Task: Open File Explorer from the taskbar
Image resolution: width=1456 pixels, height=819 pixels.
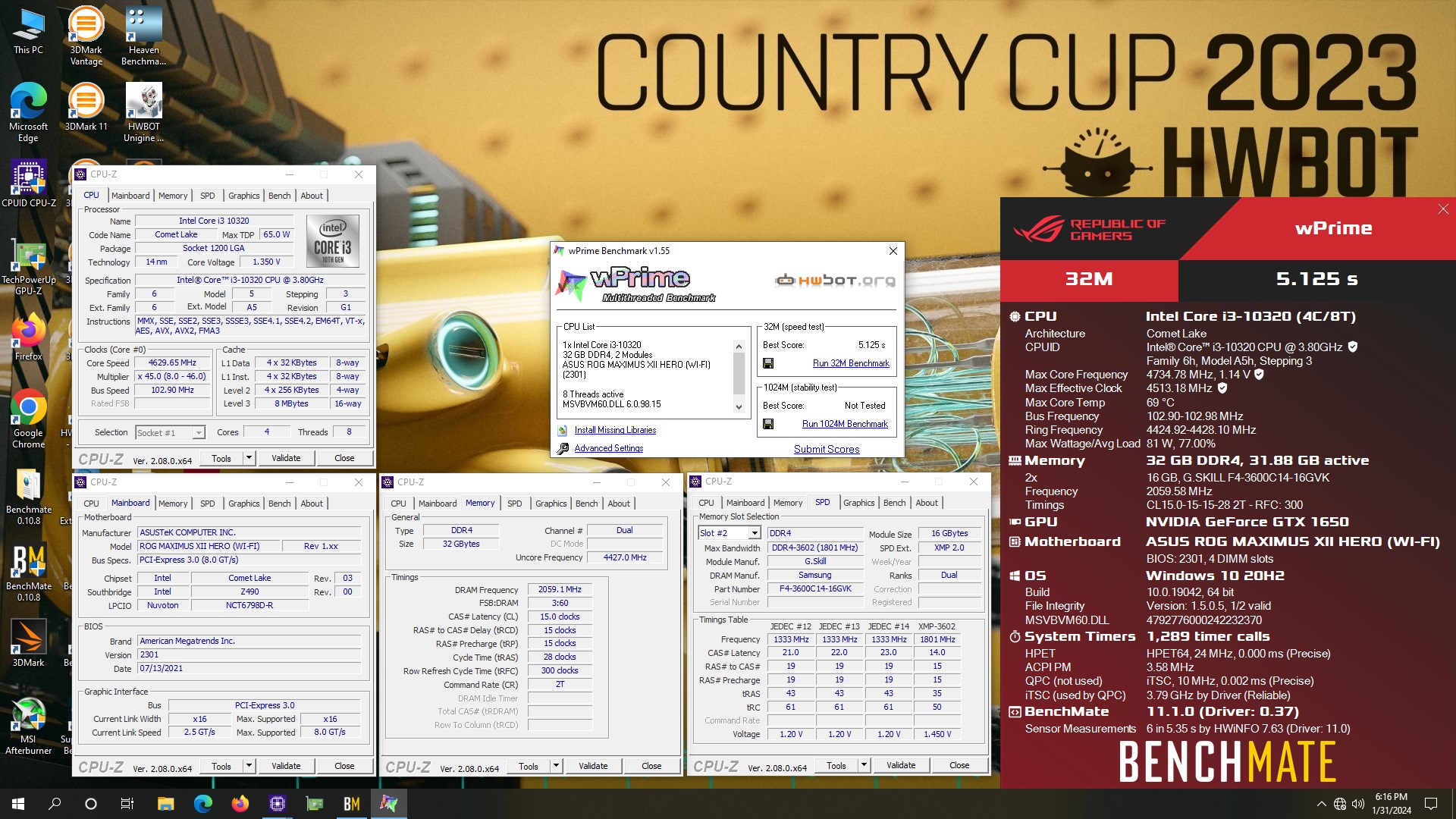Action: coord(165,804)
